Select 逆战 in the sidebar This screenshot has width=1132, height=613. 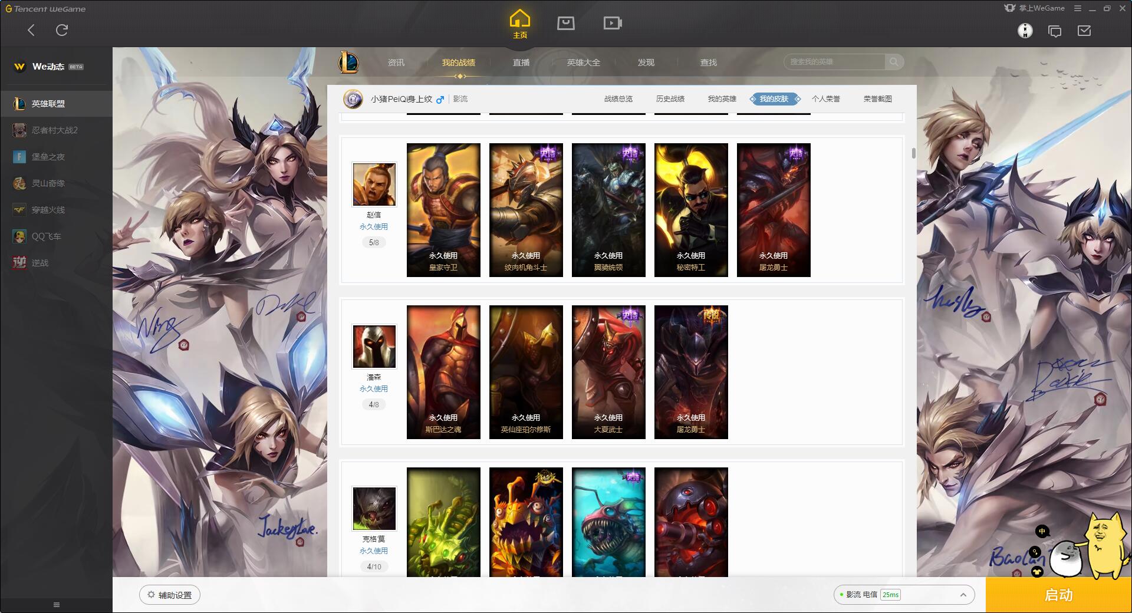coord(56,263)
